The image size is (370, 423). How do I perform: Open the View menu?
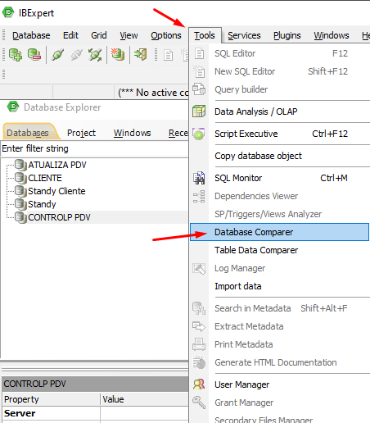click(129, 35)
